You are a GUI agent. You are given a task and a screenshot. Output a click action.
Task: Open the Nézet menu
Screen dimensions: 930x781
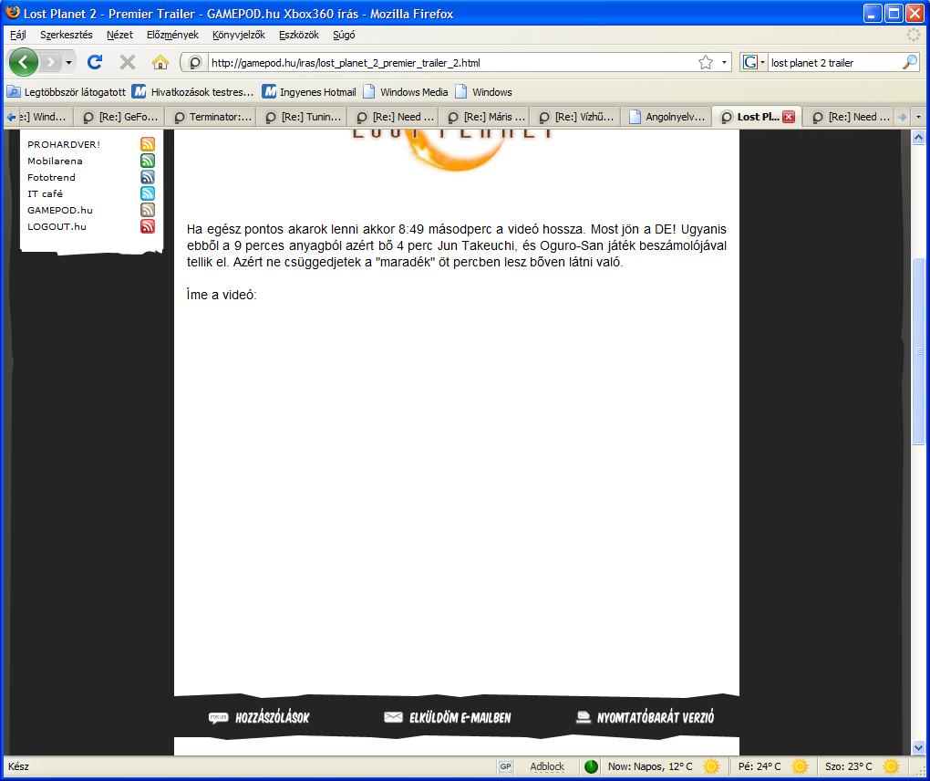(x=119, y=35)
